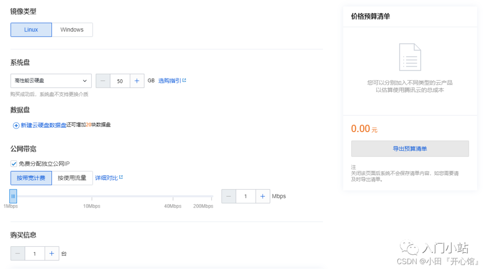Increase system disk size with the plus button
This screenshot has width=484, height=269.
(137, 81)
